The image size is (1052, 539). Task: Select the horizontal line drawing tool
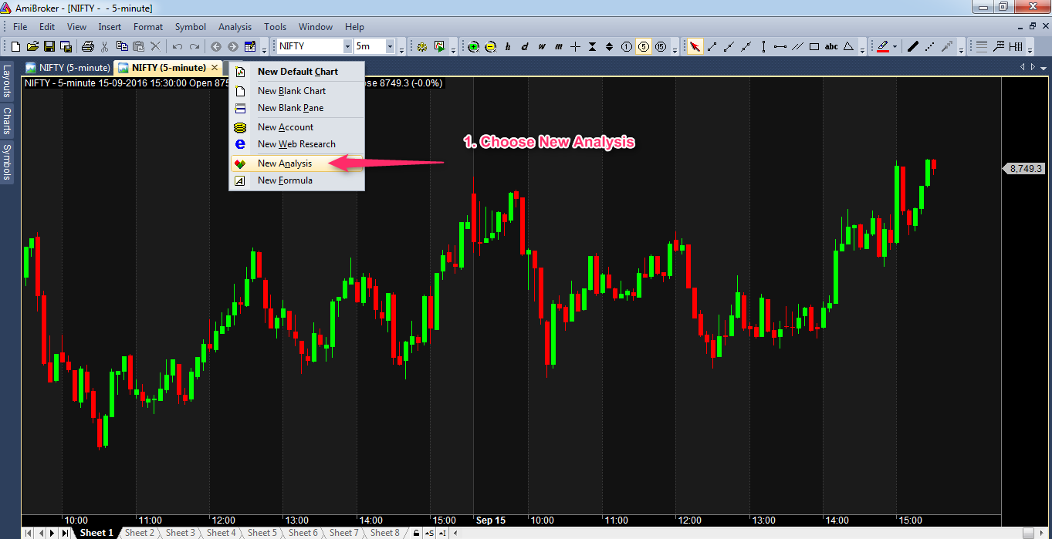(x=780, y=46)
